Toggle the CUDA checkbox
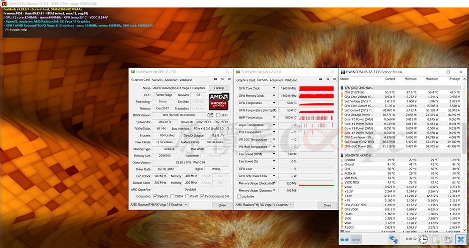Viewport: 469px width, 248px height. pos(172,196)
